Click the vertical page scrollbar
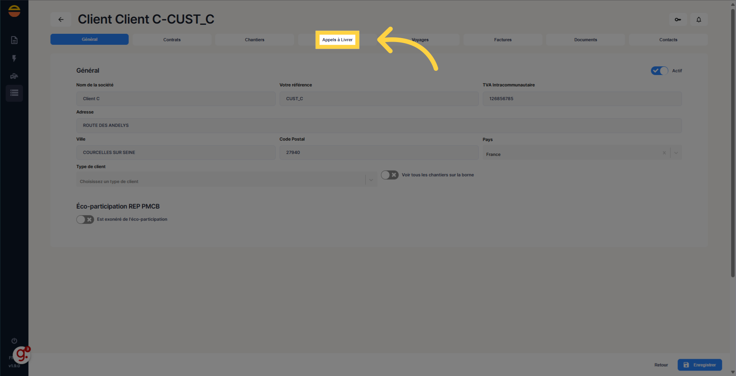 [733, 143]
